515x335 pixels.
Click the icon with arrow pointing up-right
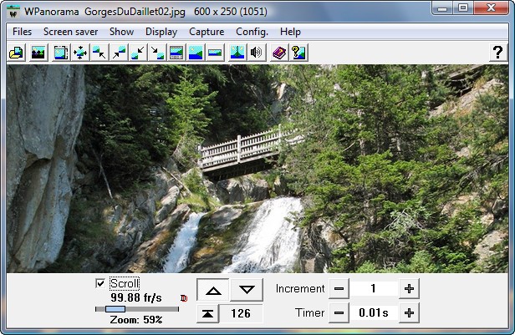click(x=119, y=53)
